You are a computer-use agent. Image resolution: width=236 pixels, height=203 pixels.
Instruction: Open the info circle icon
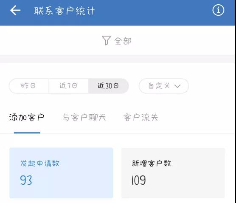pos(218,10)
